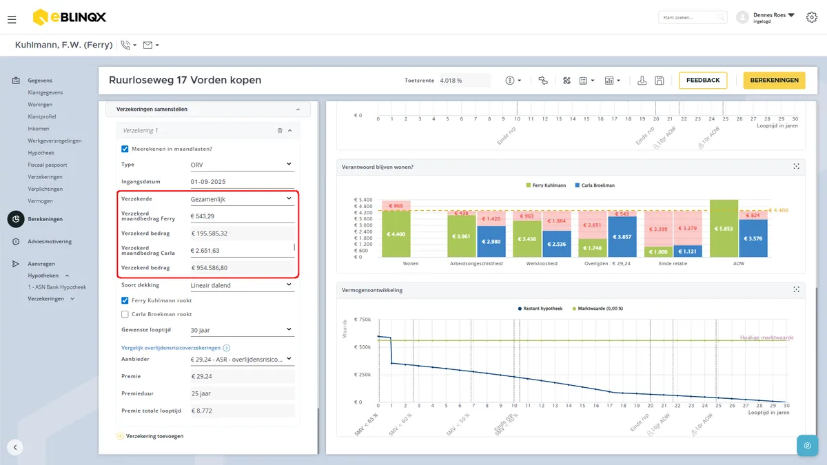827x465 pixels.
Task: Delete Verzekering 1 with trash icon
Action: (x=280, y=130)
